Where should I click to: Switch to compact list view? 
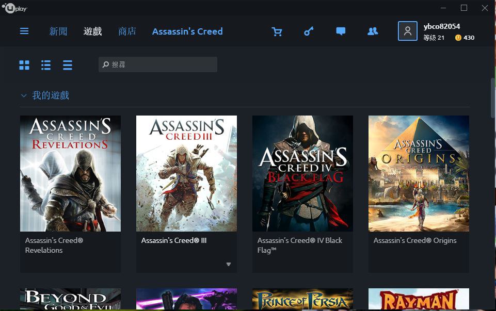click(68, 65)
